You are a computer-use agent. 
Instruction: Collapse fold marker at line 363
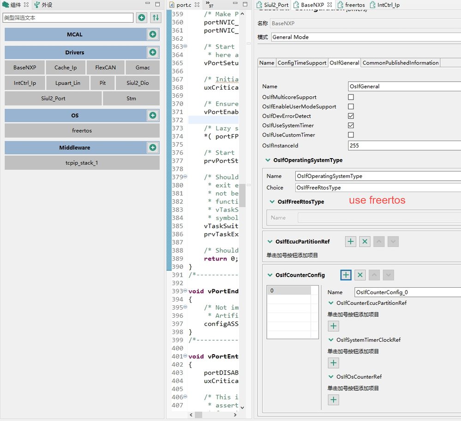pyautogui.click(x=185, y=46)
